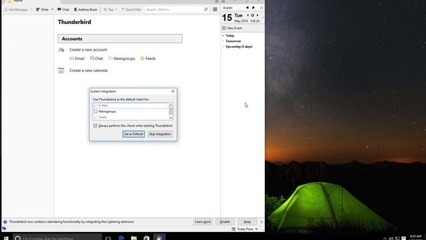426x240 pixels.
Task: Open Chat from the toolbar
Action: click(63, 9)
